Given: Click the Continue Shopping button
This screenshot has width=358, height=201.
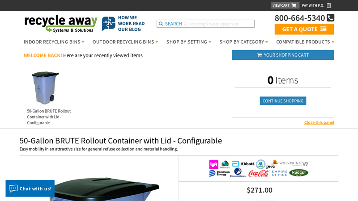Looking at the screenshot, I should [x=283, y=101].
